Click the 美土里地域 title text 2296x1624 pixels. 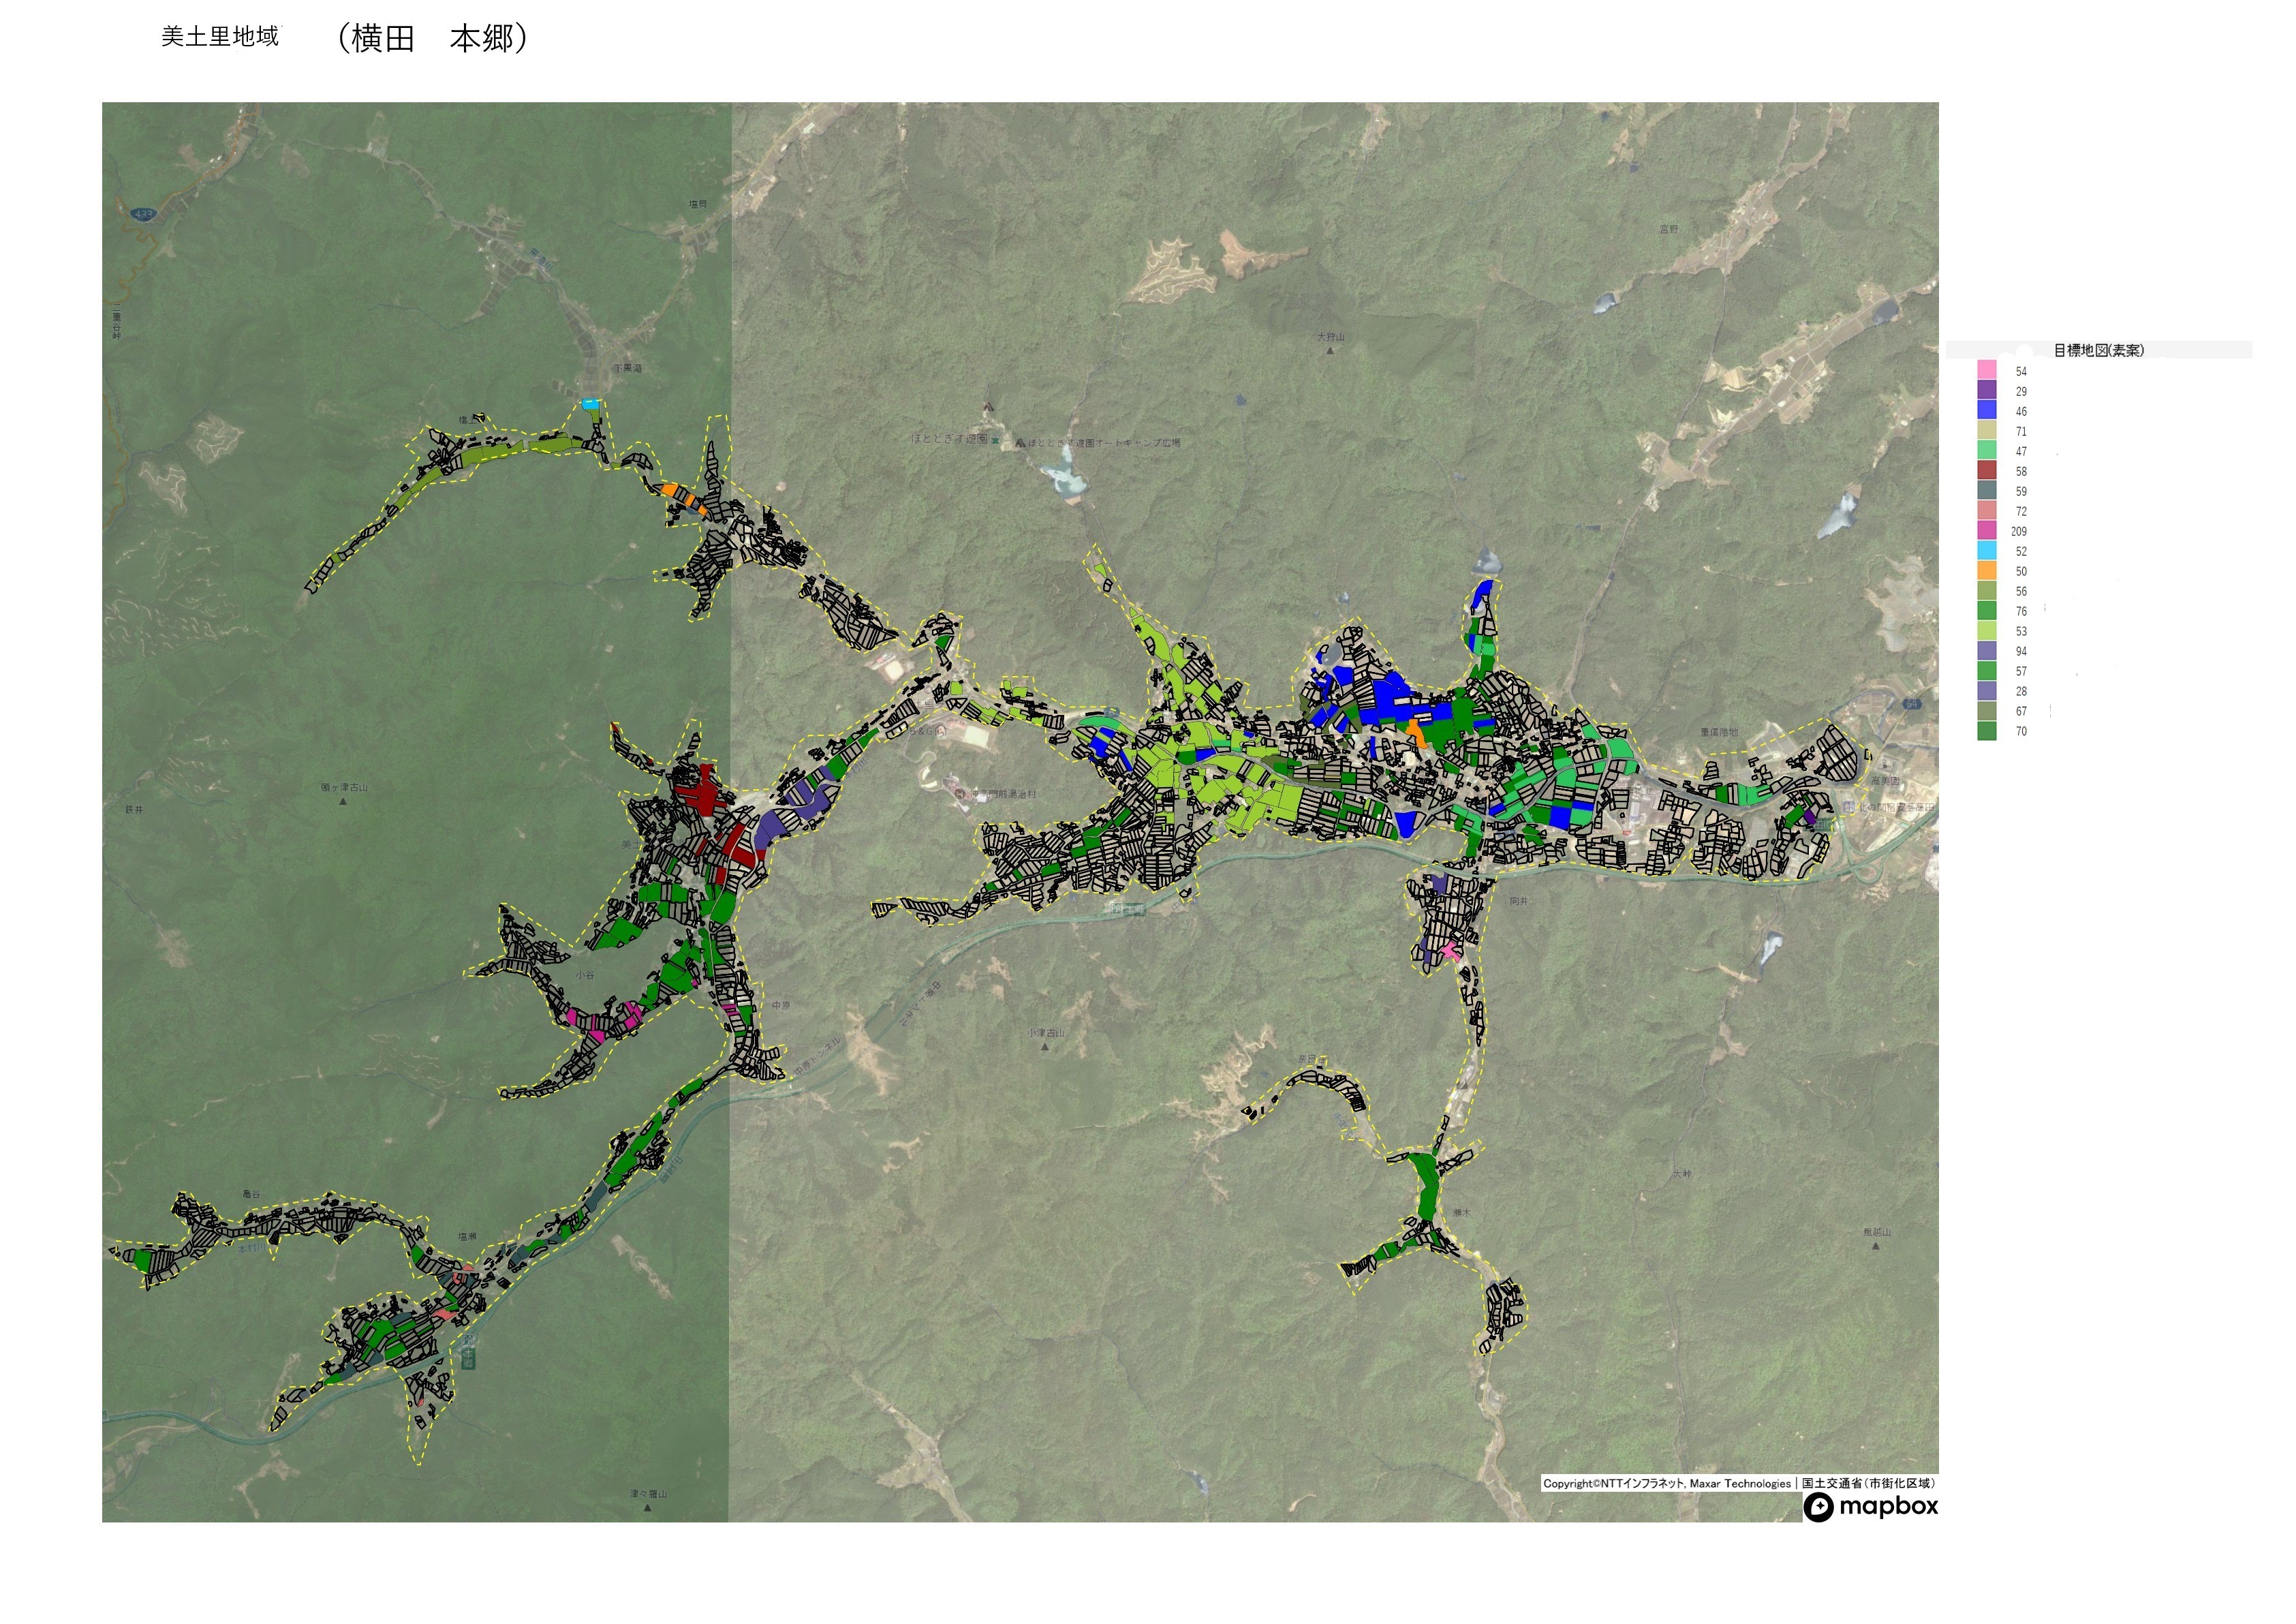(220, 37)
